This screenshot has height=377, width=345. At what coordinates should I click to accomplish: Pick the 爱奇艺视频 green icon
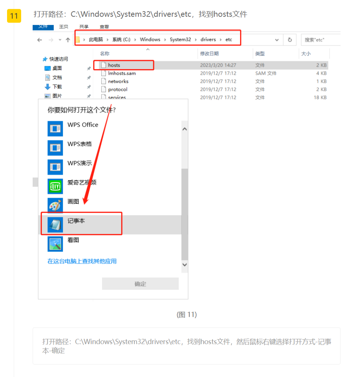[x=55, y=186]
